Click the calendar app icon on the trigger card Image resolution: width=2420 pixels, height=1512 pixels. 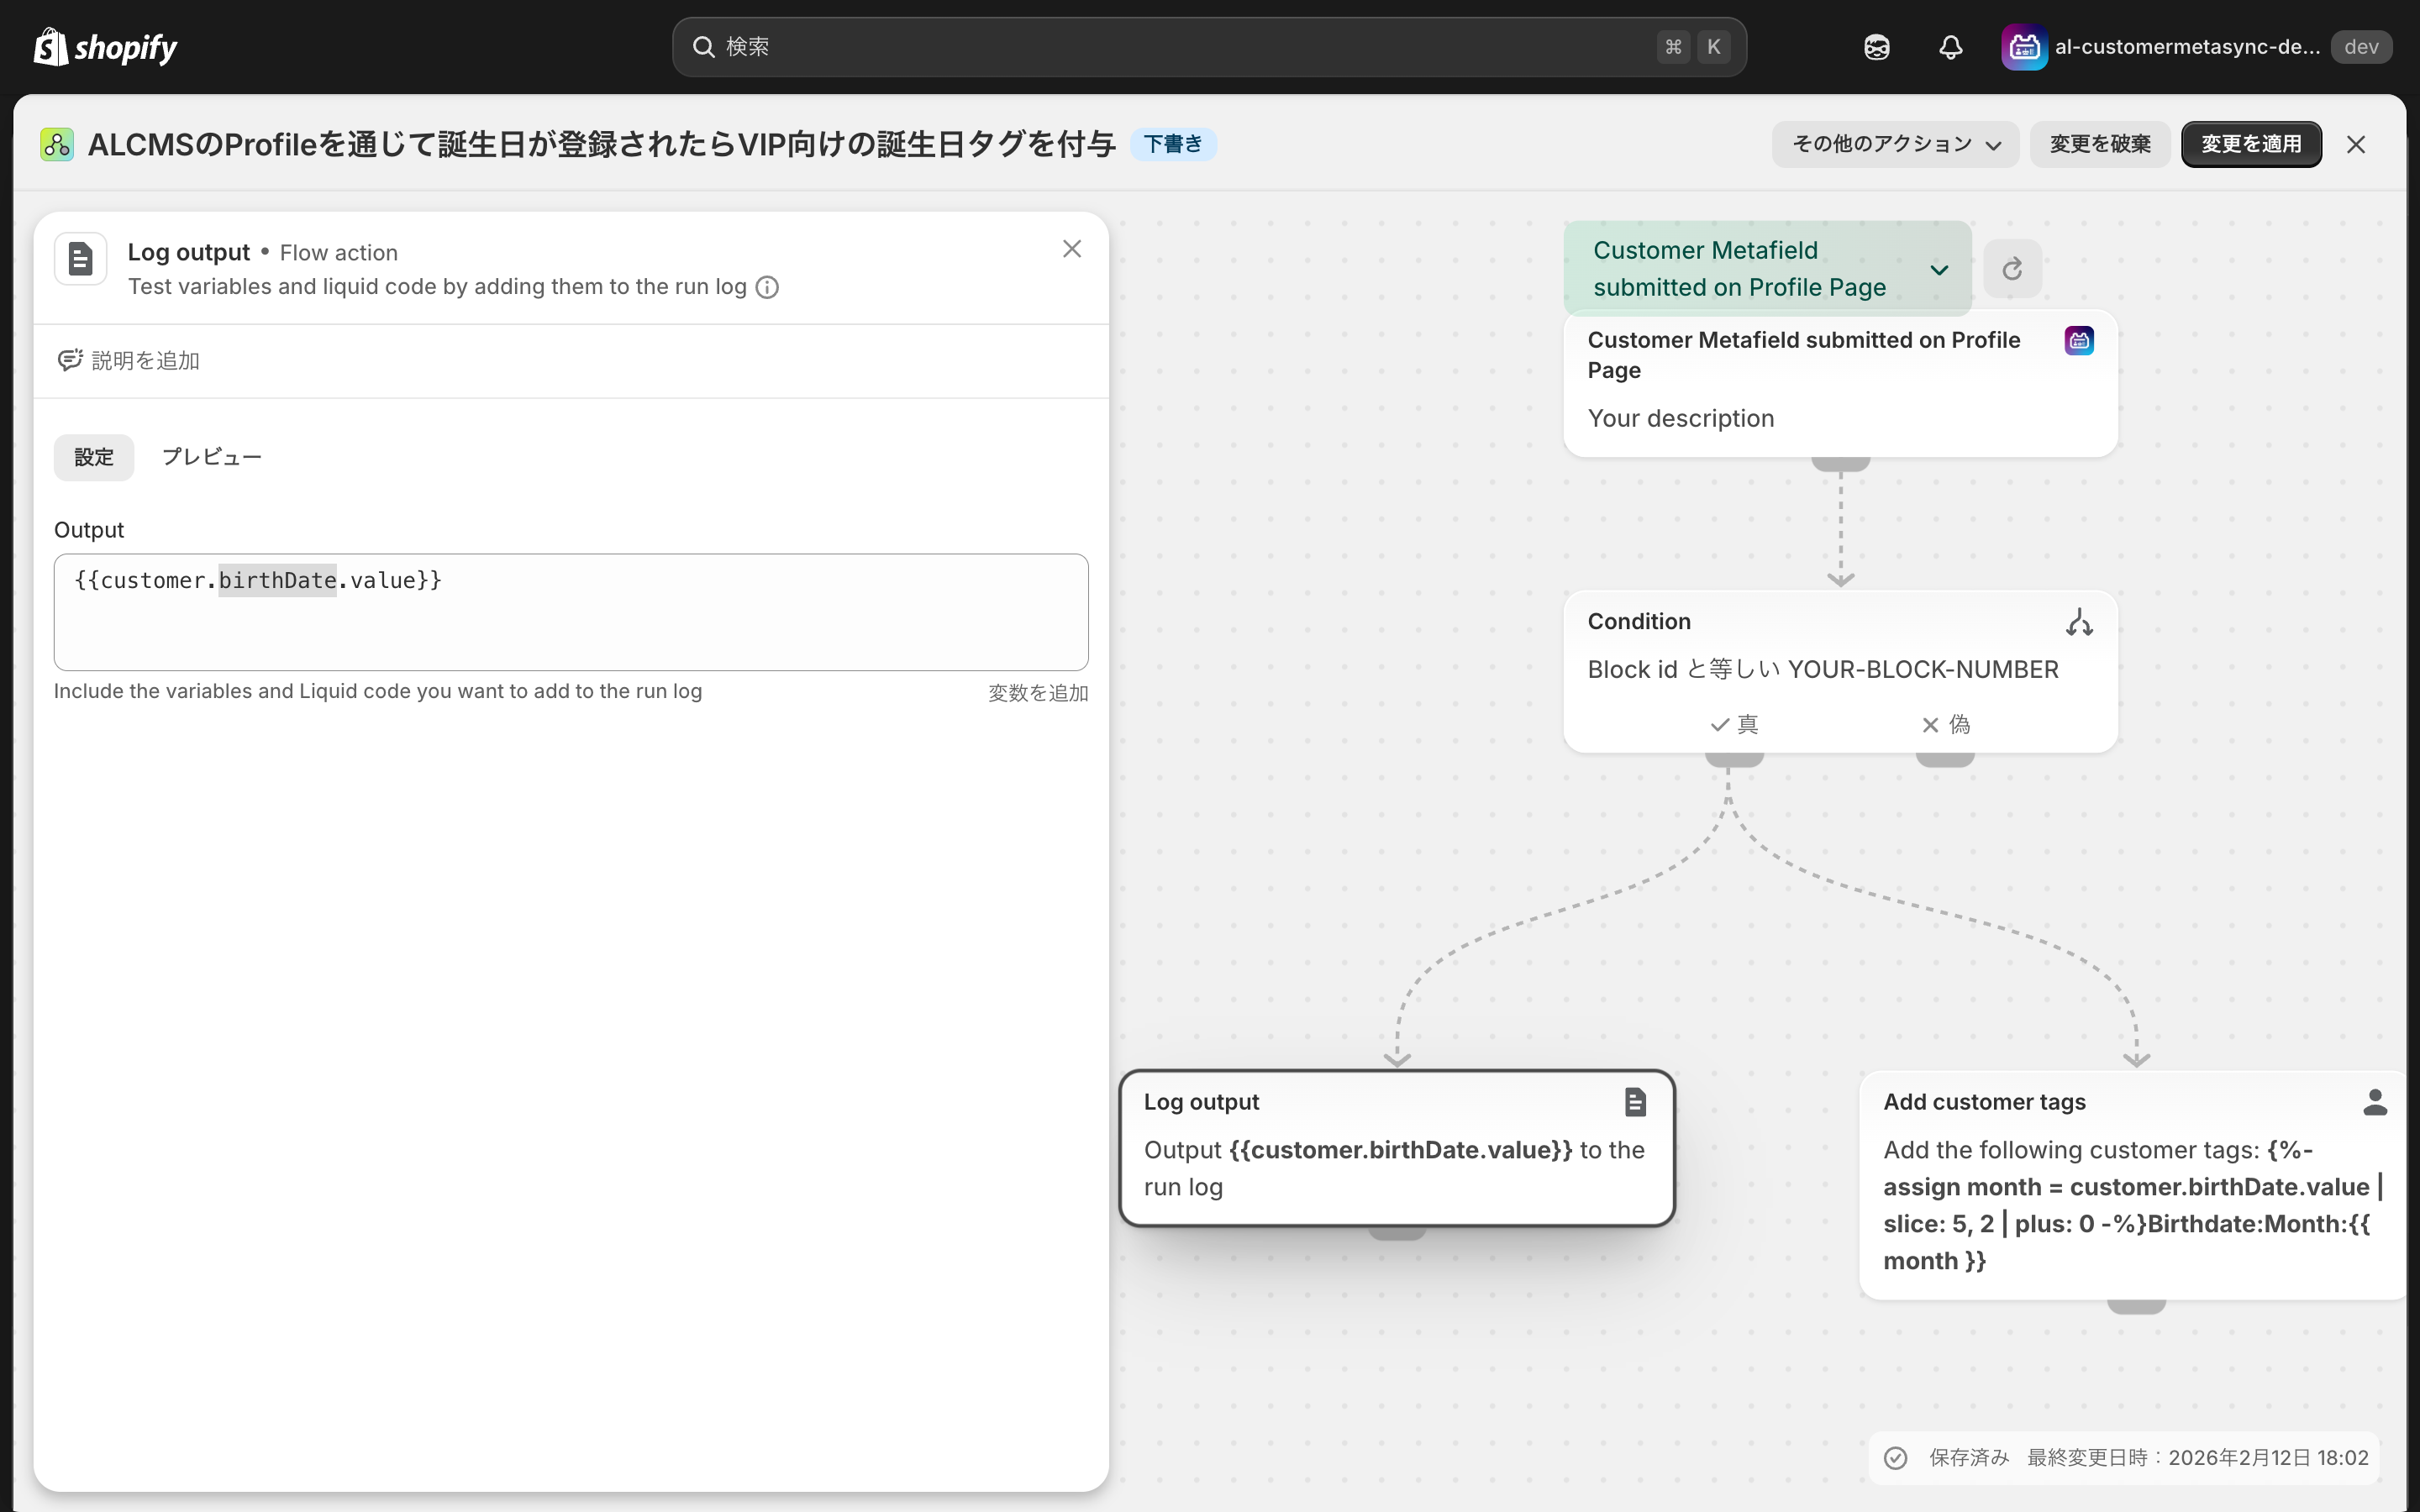[x=2079, y=340]
